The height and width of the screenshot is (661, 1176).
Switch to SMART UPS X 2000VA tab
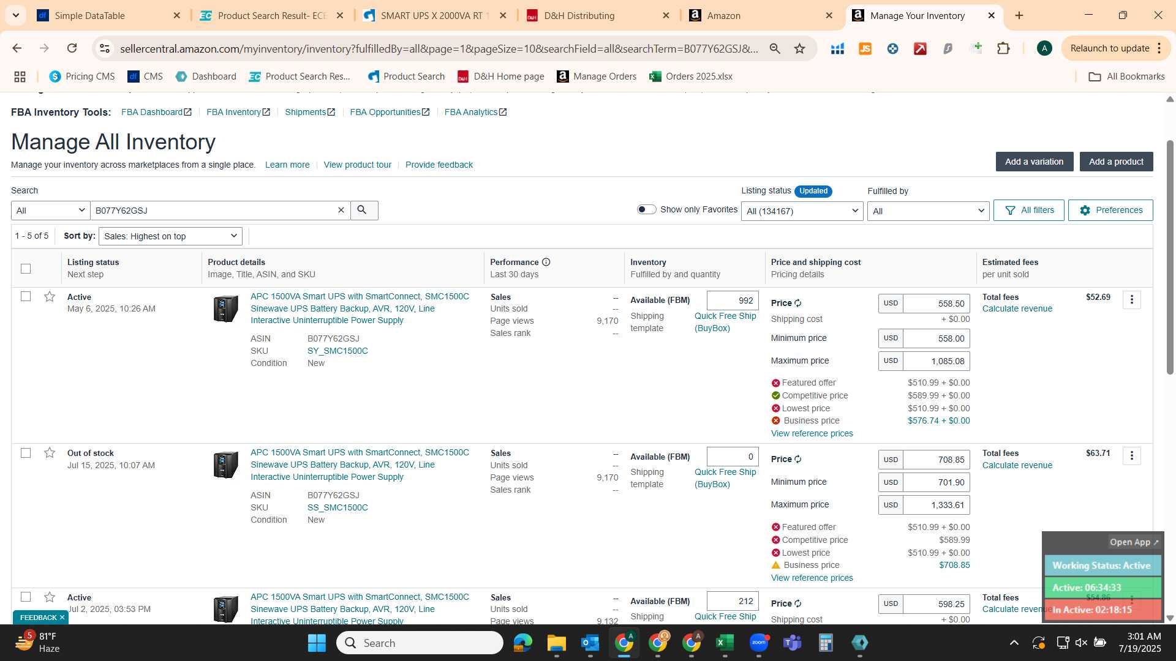click(436, 15)
